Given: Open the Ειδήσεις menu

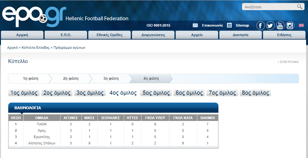Looking at the screenshot, I should tap(284, 35).
